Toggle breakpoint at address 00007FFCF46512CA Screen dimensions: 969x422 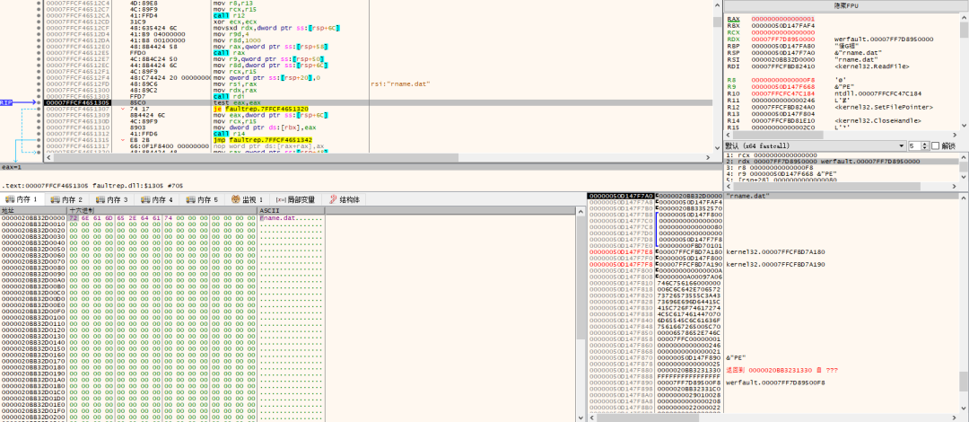(x=39, y=15)
